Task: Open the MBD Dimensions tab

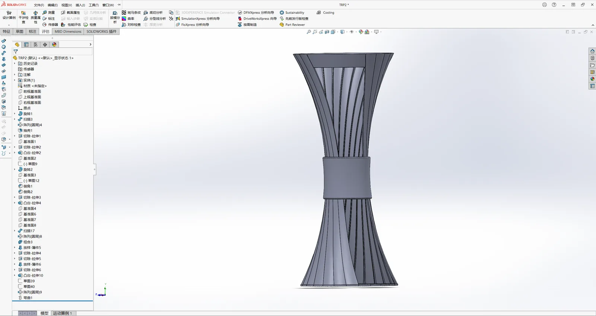Action: pos(68,32)
